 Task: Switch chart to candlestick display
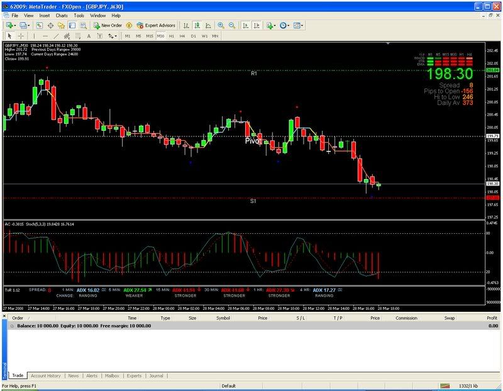pos(196,25)
